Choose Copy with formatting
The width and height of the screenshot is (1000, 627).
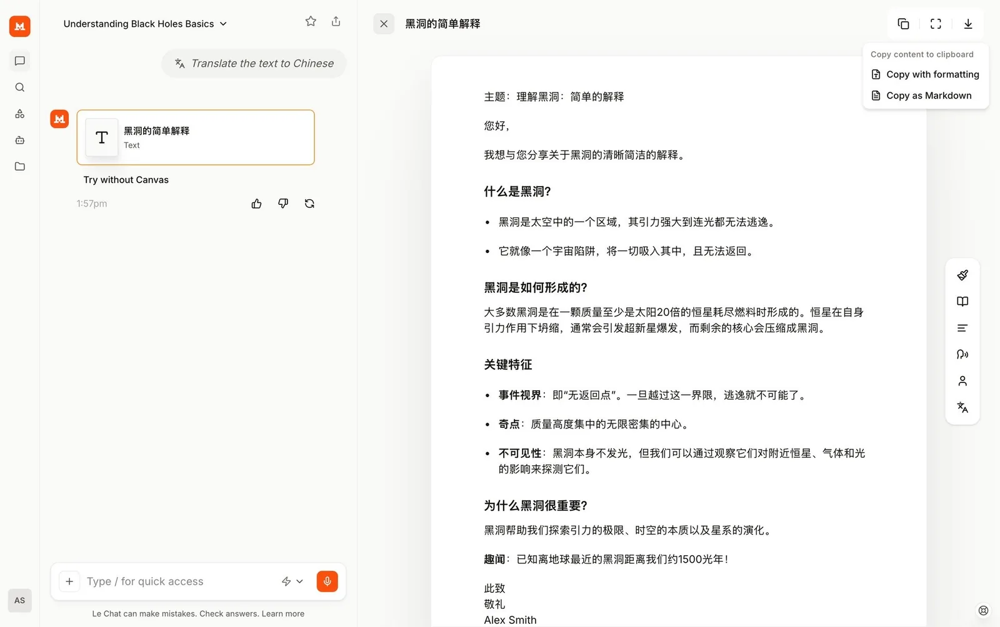[x=926, y=74]
